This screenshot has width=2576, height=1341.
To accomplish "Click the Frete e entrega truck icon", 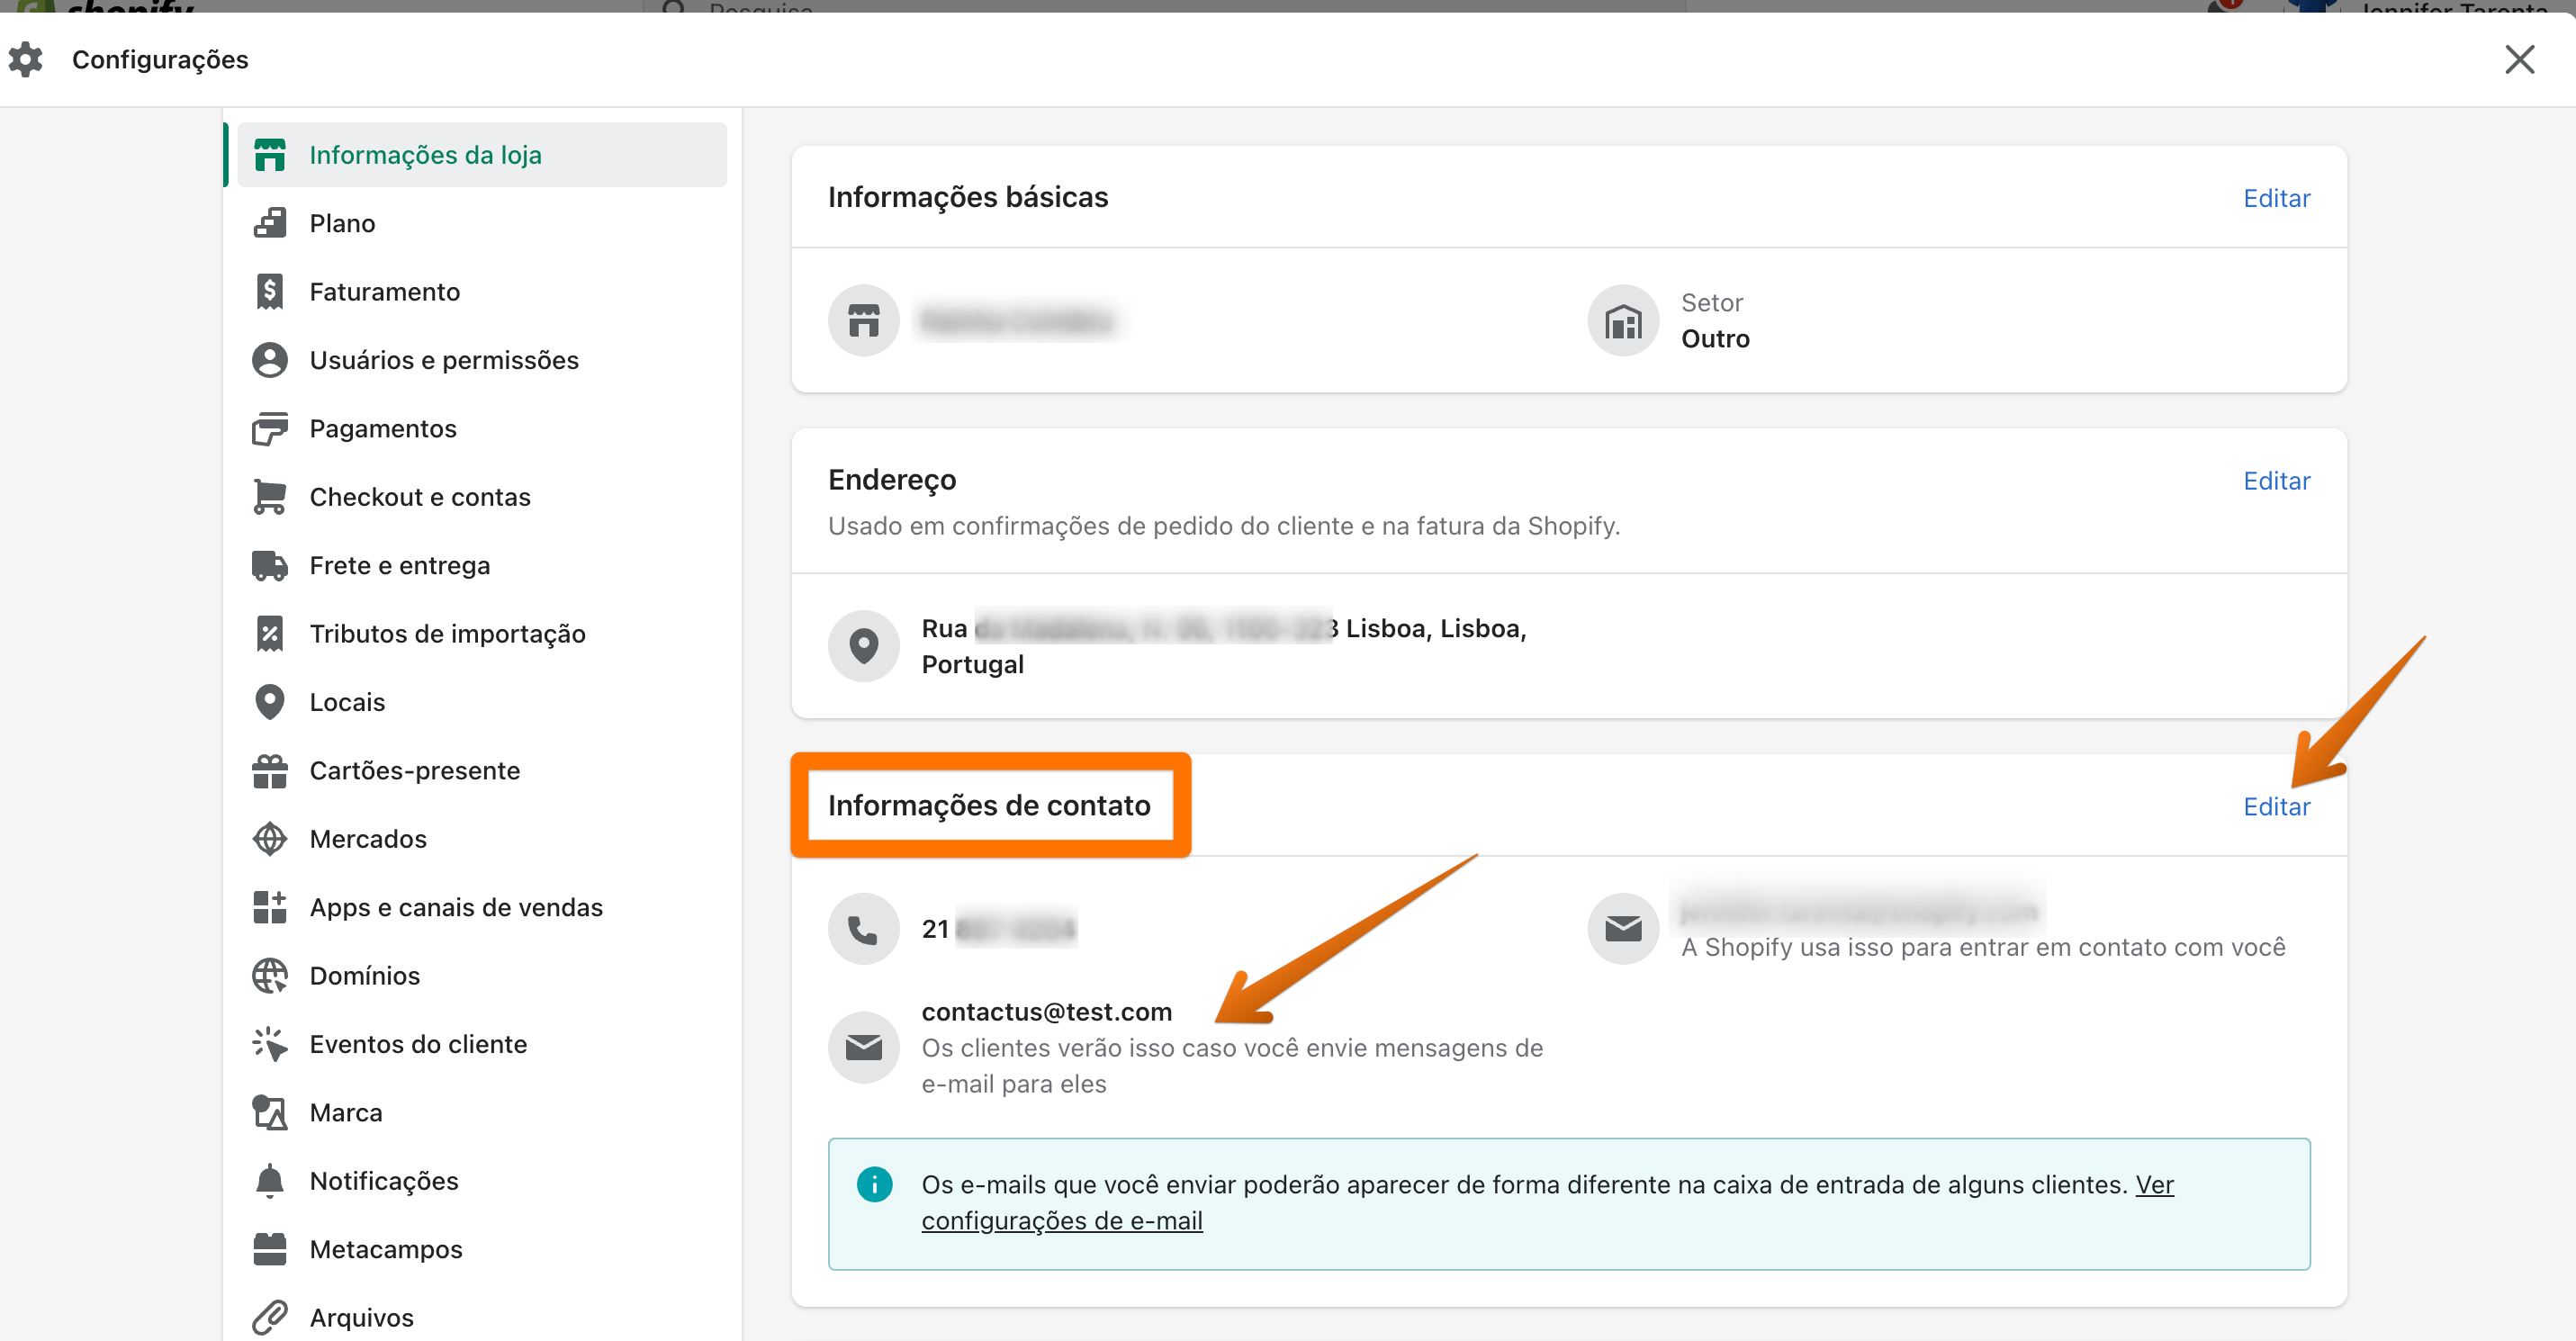I will (269, 566).
